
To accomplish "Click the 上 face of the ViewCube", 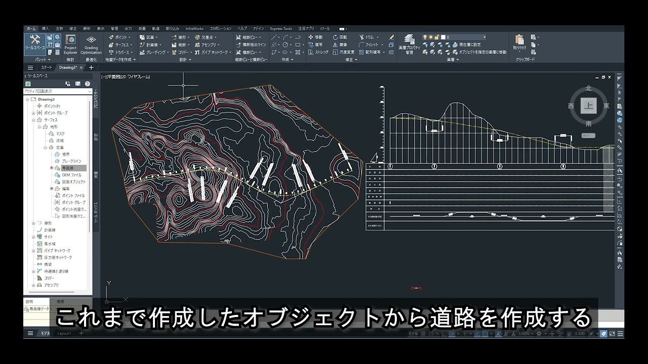I will [588, 106].
